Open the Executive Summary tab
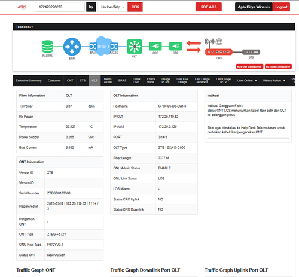The image size is (299, 277). click(x=29, y=81)
